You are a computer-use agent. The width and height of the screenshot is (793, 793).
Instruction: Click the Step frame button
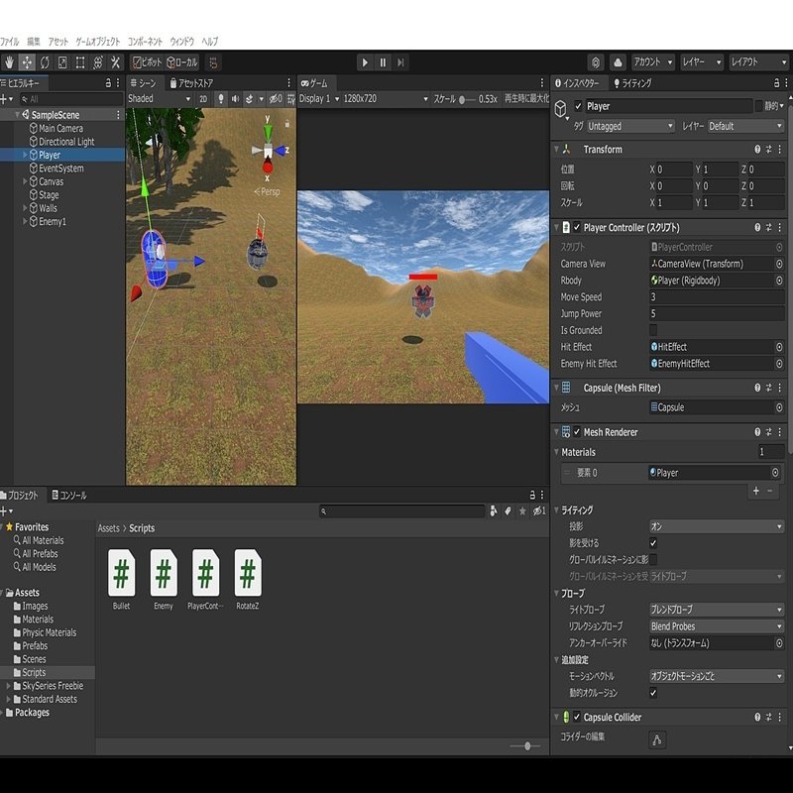click(400, 62)
